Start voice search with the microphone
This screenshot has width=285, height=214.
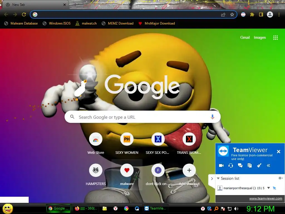click(212, 117)
